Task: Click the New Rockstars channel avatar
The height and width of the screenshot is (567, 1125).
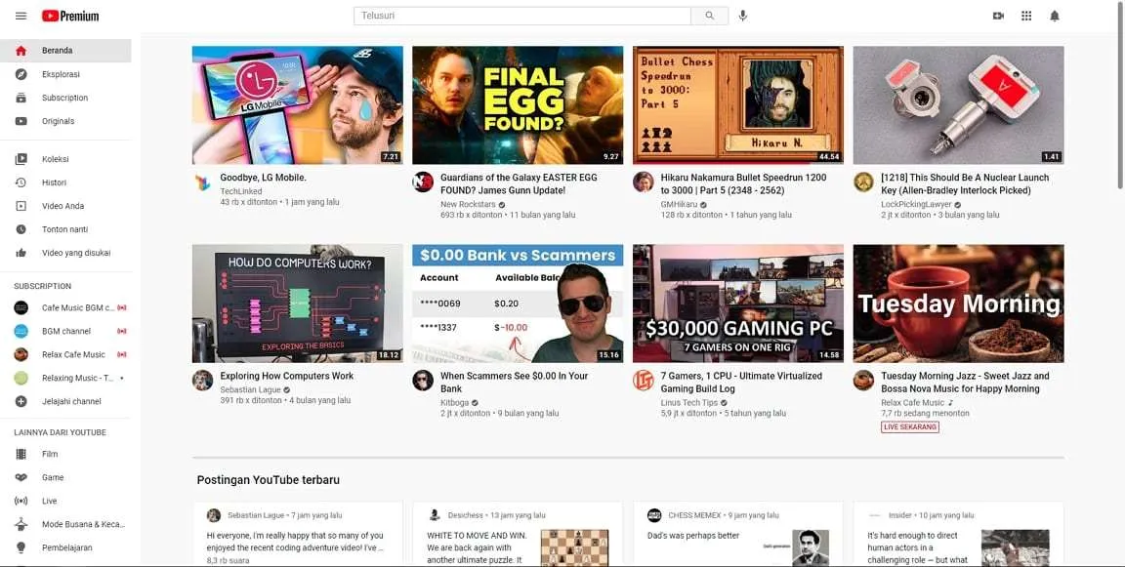Action: pyautogui.click(x=423, y=182)
